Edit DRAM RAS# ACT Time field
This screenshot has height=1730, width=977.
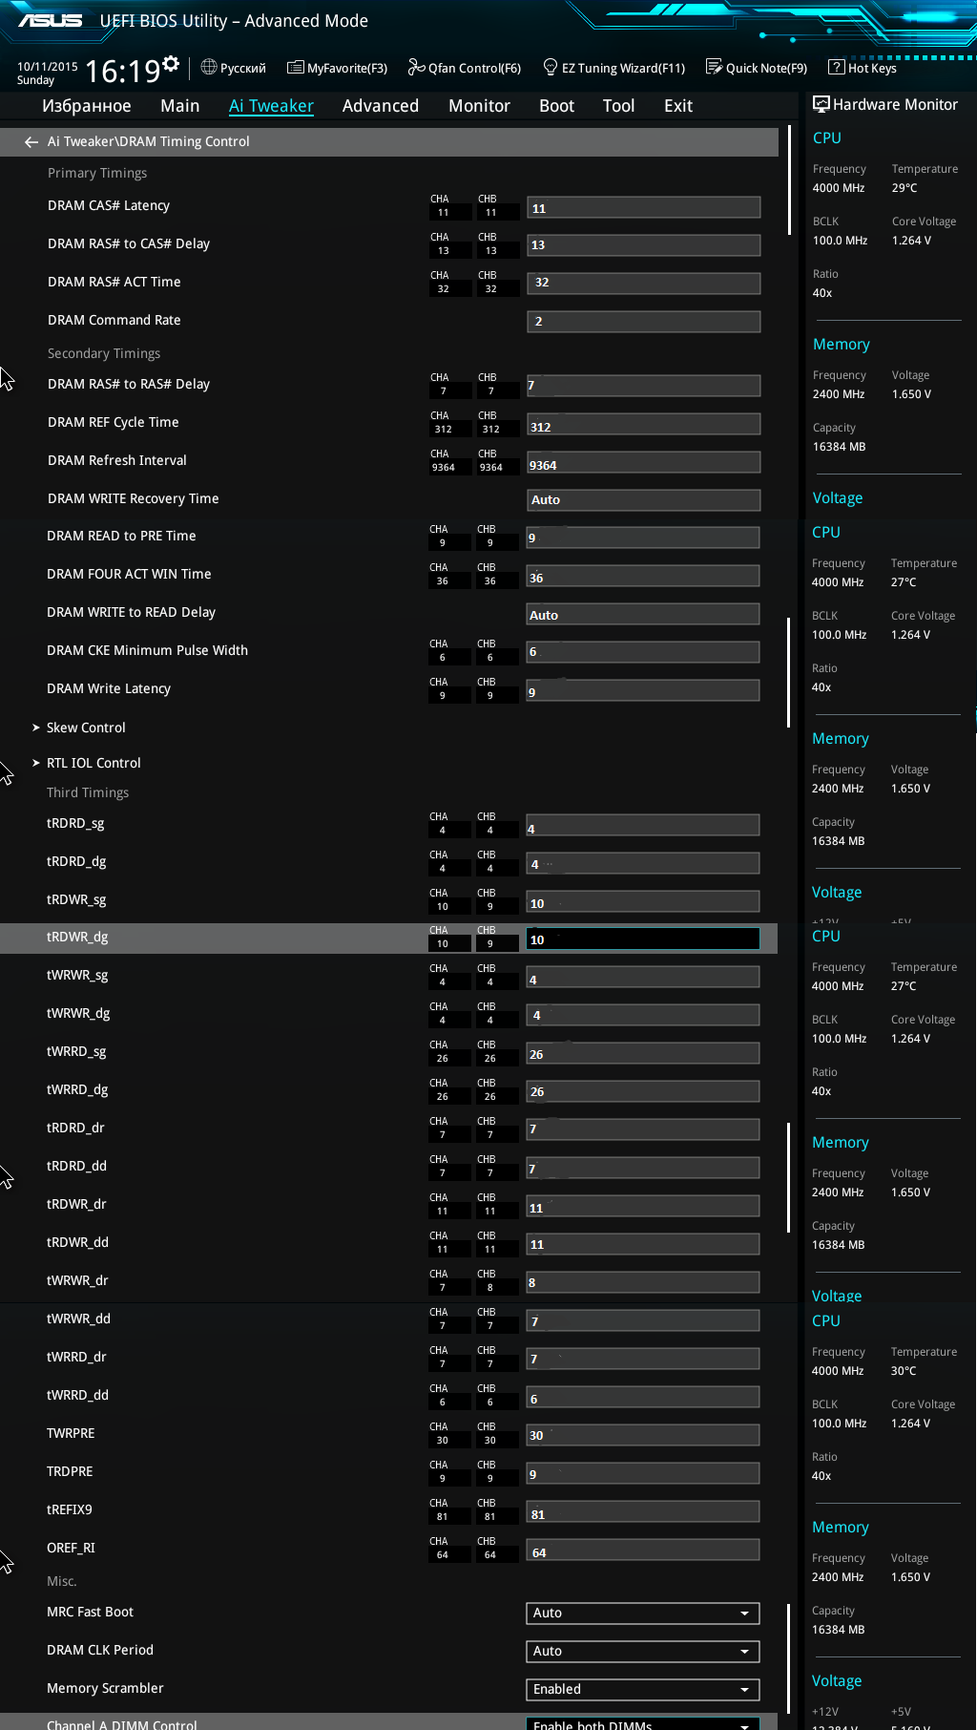pyautogui.click(x=644, y=283)
